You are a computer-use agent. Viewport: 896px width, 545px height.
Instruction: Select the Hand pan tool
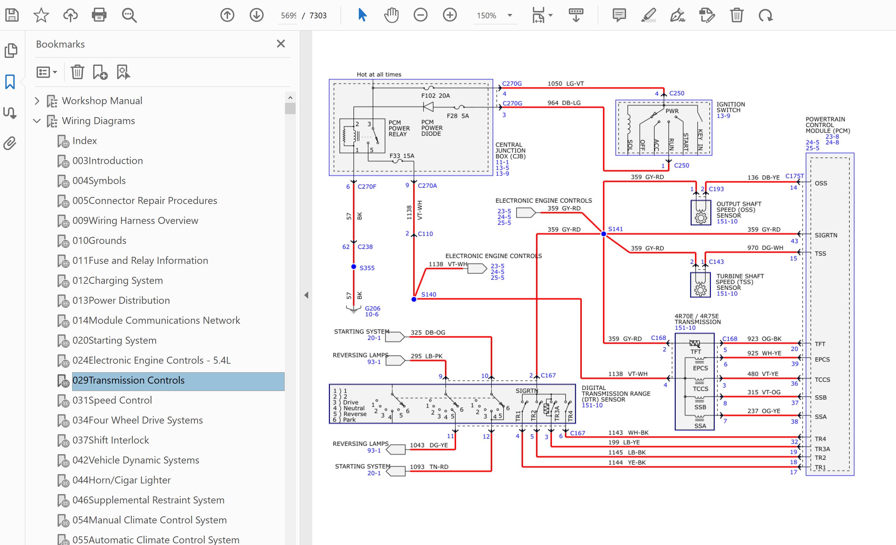[391, 15]
